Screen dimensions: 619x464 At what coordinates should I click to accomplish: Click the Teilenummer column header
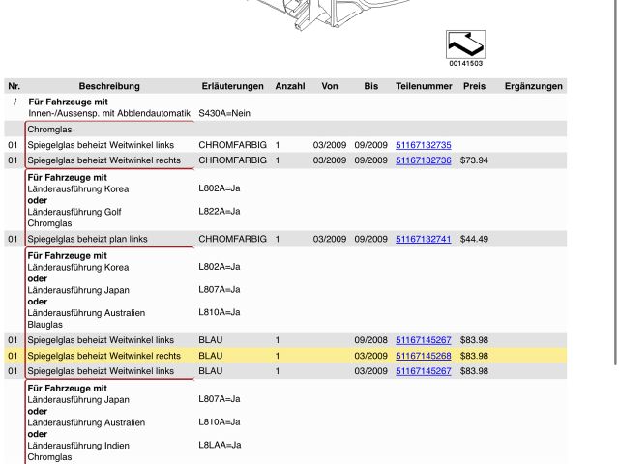coord(424,87)
